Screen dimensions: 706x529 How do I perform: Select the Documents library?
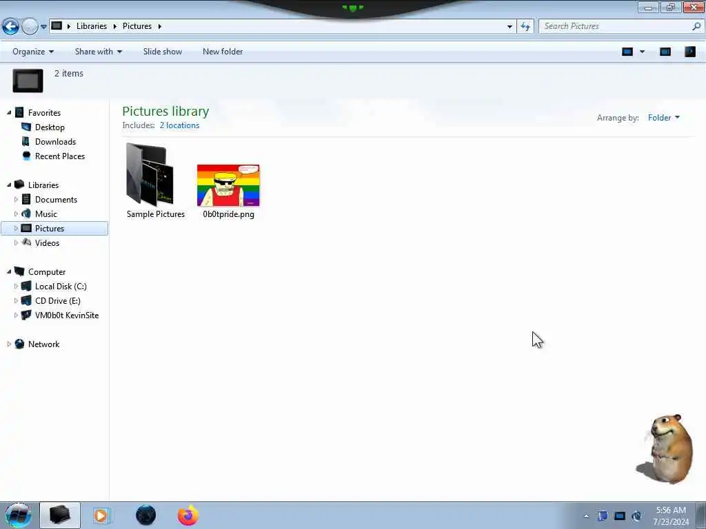pyautogui.click(x=56, y=199)
